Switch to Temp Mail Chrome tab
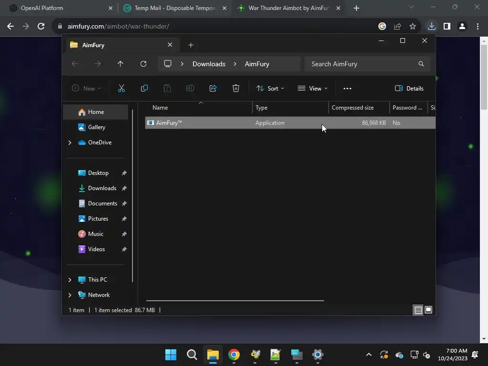 click(x=175, y=8)
